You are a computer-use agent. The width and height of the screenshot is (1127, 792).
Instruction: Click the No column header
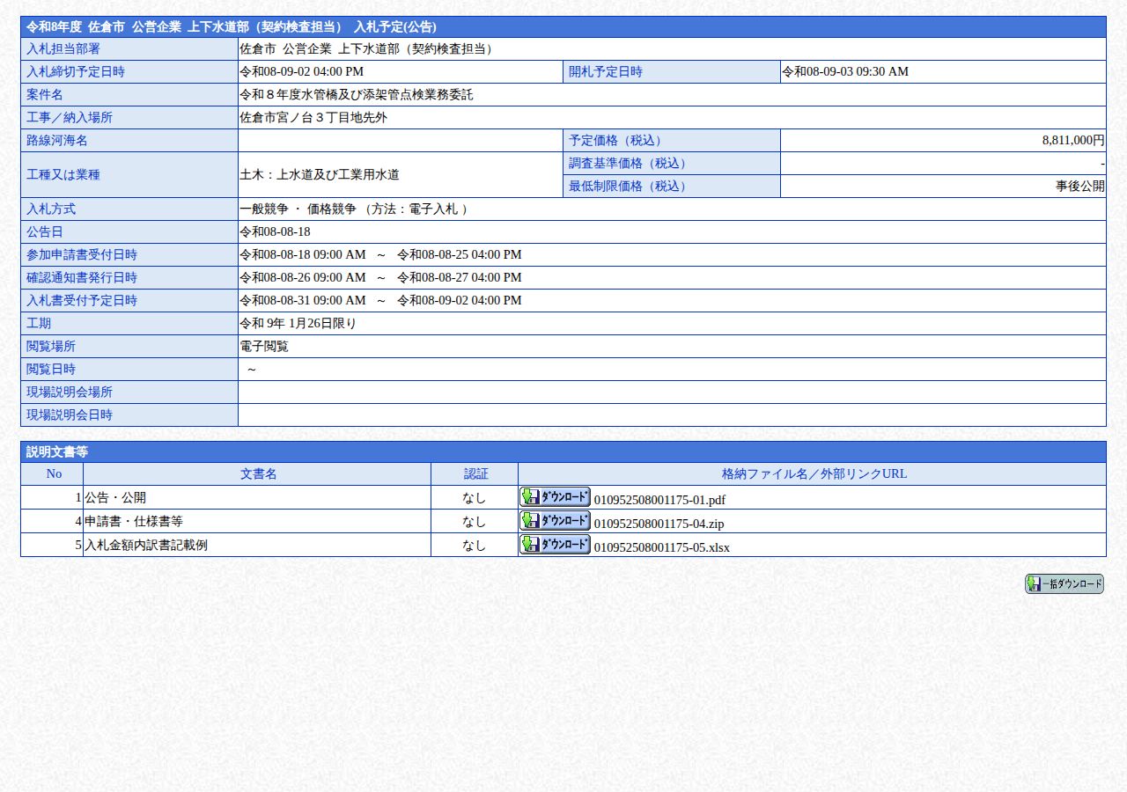(52, 473)
